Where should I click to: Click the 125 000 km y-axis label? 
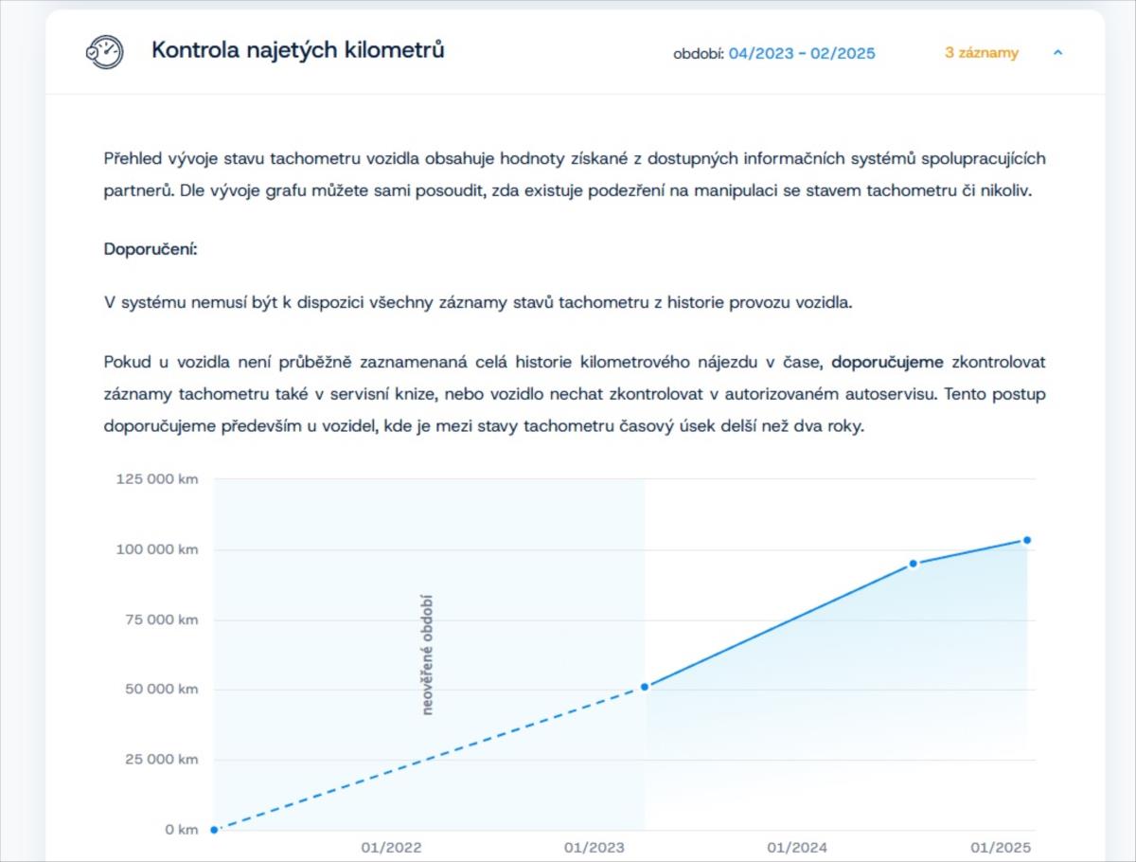pyautogui.click(x=157, y=479)
